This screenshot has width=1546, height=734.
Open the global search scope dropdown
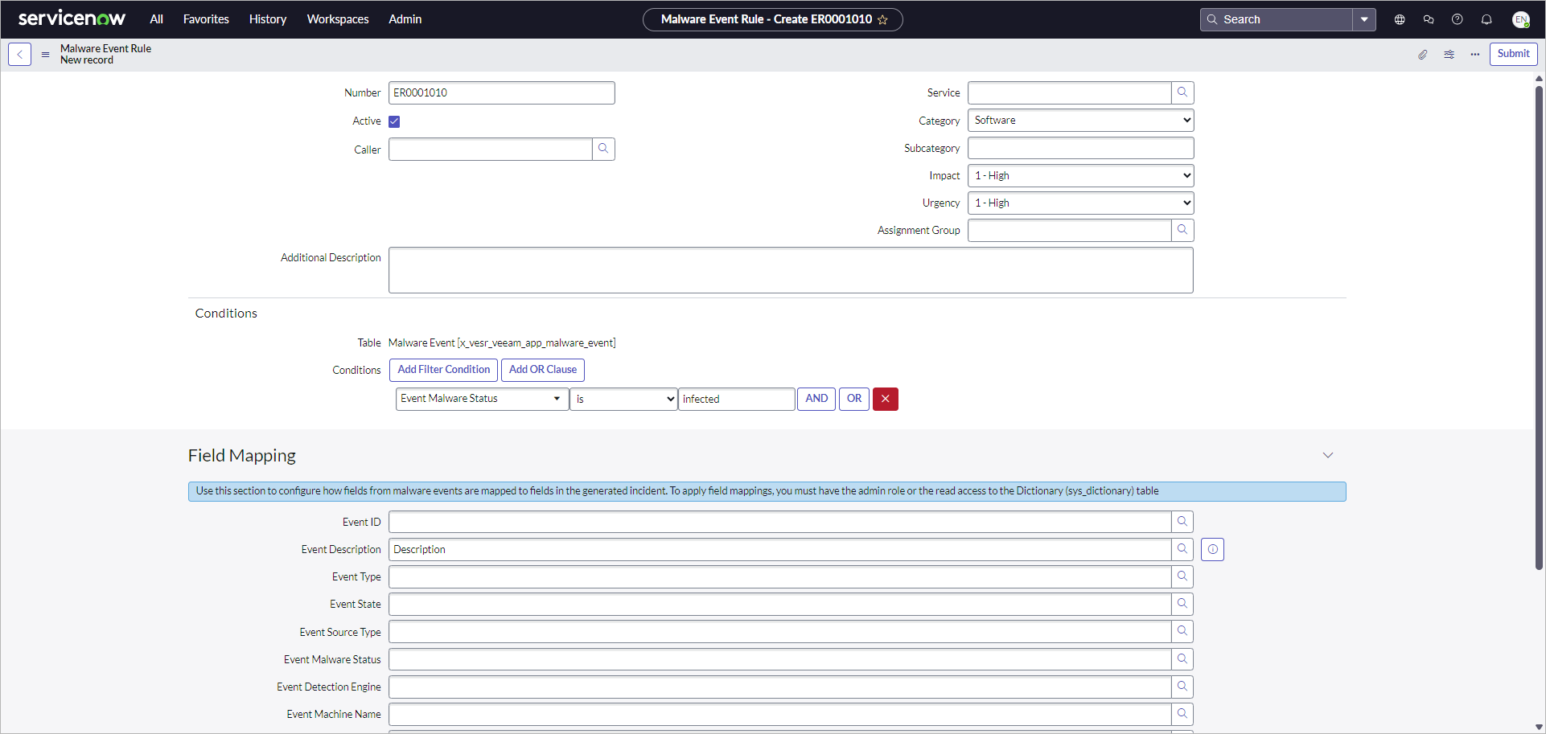(1365, 18)
